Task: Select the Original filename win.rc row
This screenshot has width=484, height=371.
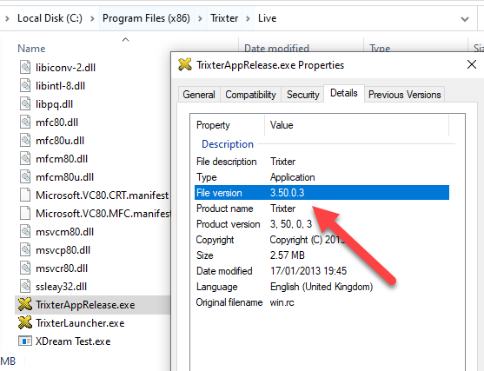Action: [x=322, y=302]
